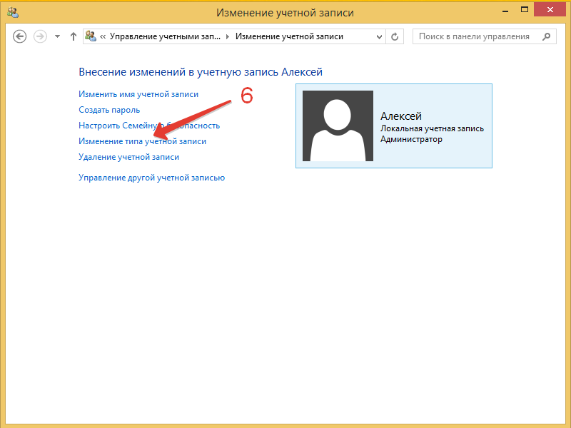The width and height of the screenshot is (571, 428).
Task: Open the Создать пароль link
Action: click(109, 110)
